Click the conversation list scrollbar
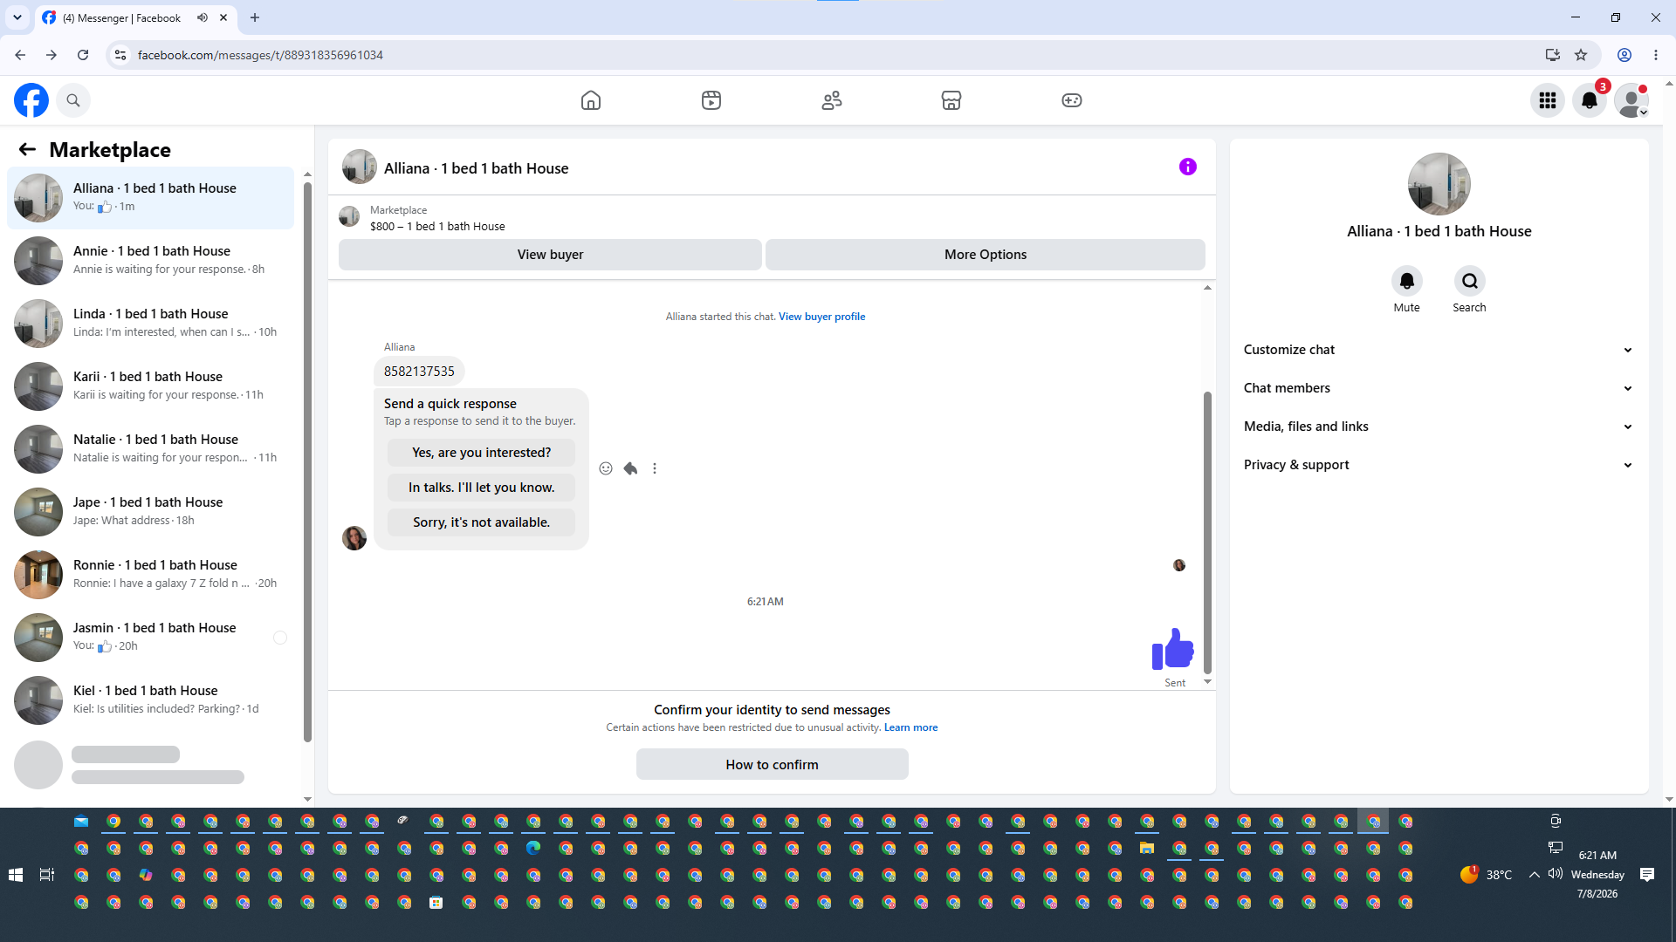This screenshot has width=1676, height=942. pyautogui.click(x=307, y=462)
